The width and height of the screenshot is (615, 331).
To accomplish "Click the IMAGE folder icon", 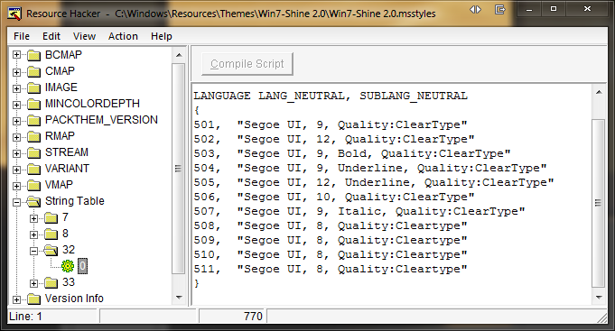I will click(x=33, y=87).
